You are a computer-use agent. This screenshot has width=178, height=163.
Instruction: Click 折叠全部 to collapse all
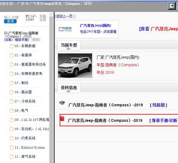click(x=43, y=18)
